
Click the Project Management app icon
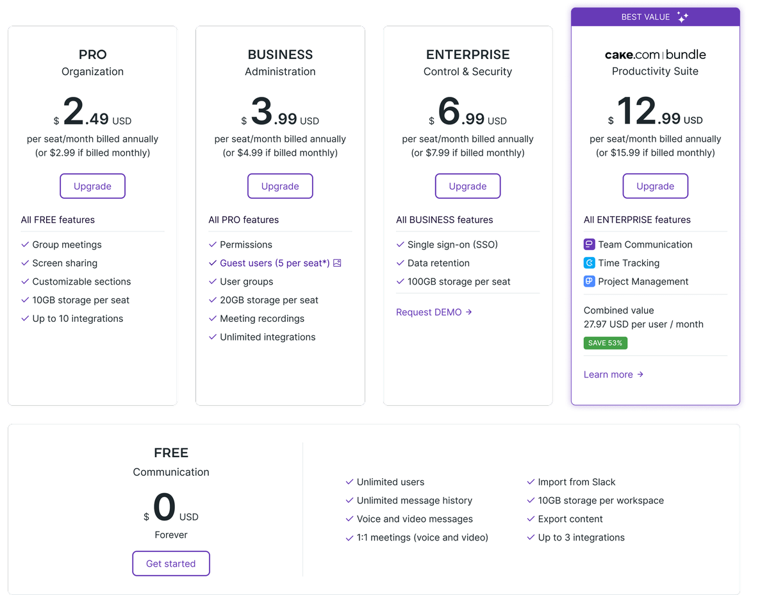point(590,281)
